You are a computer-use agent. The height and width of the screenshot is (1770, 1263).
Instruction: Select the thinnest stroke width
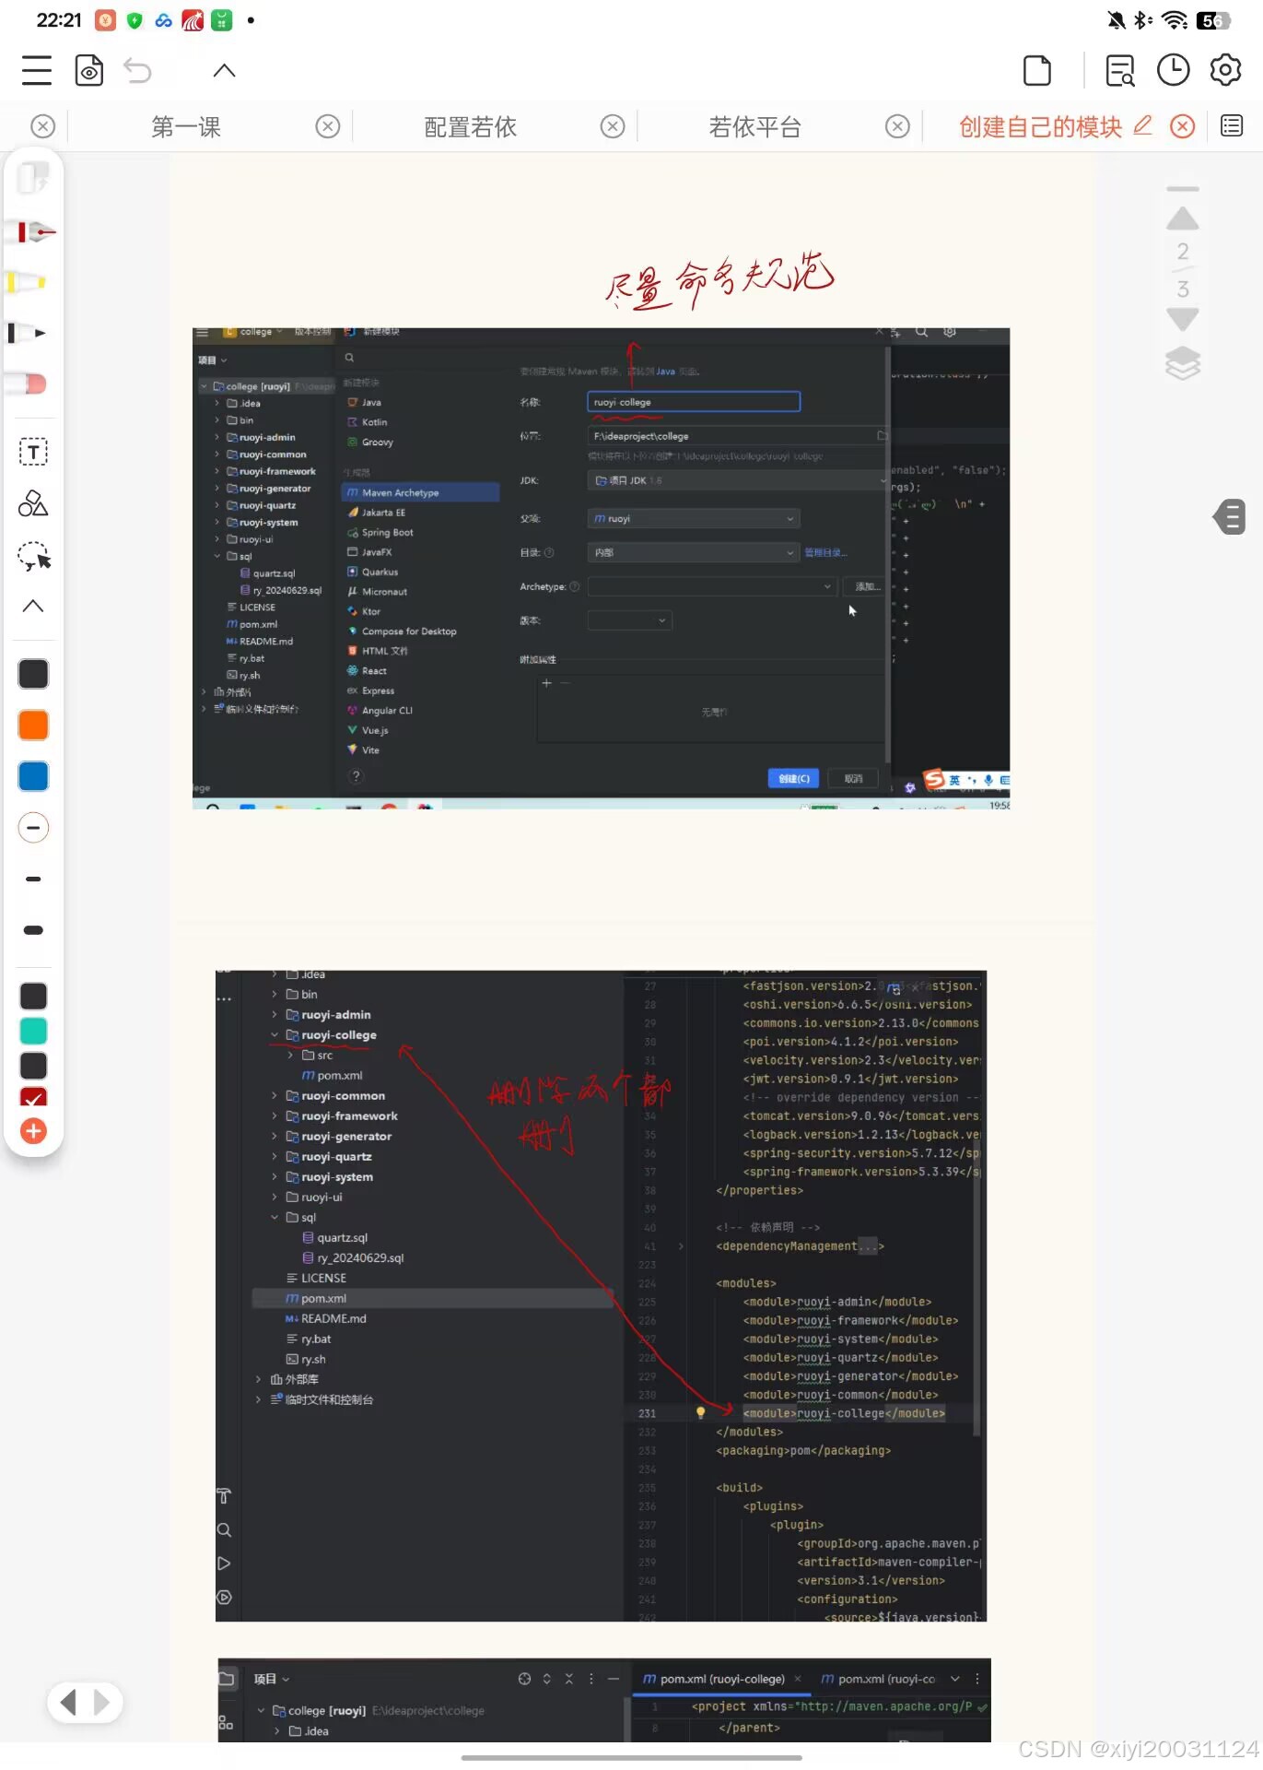(33, 828)
